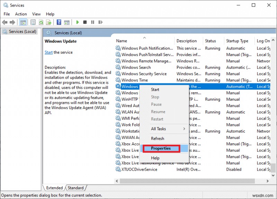Viewport: 277px width, 199px height.
Task: Select the Xbox Live Networking Service row
Action: (193, 163)
